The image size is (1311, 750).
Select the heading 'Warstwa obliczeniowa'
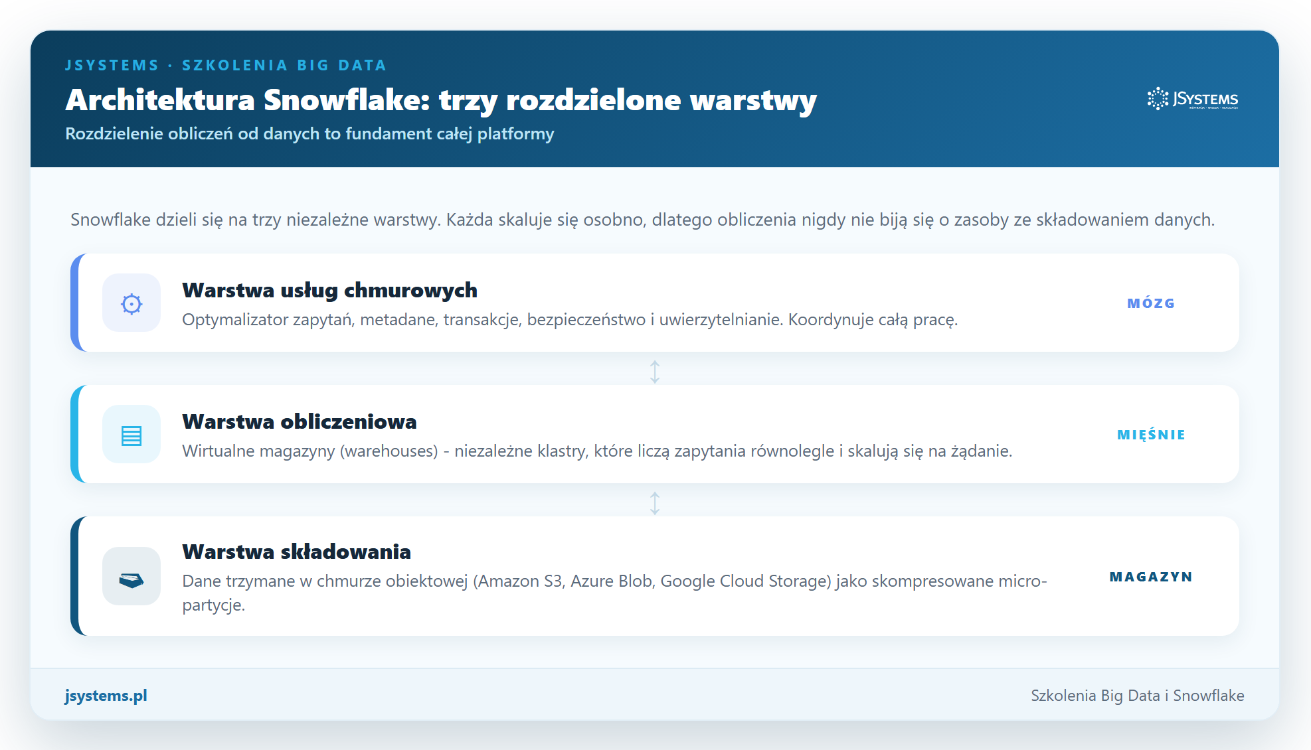click(x=300, y=421)
